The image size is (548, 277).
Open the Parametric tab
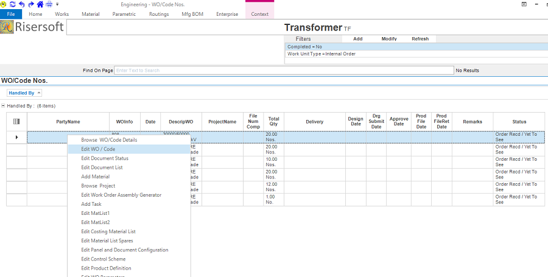pos(124,15)
